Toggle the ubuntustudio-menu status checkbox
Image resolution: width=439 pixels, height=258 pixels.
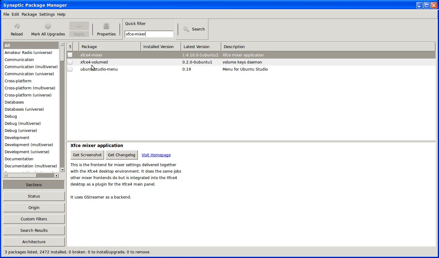70,69
